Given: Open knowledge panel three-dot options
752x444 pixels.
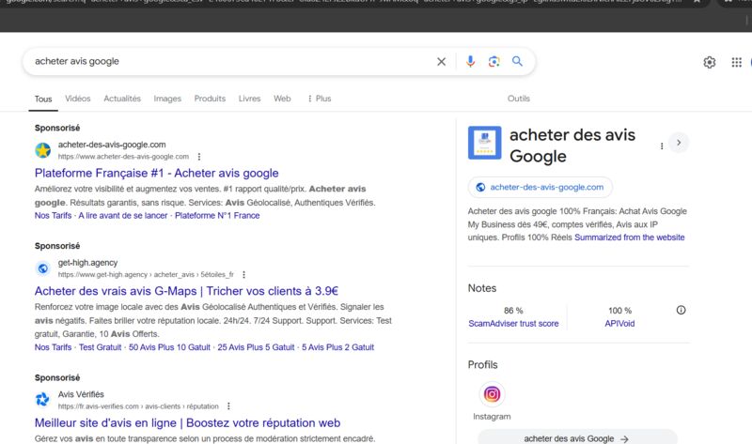Looking at the screenshot, I should pyautogui.click(x=662, y=145).
